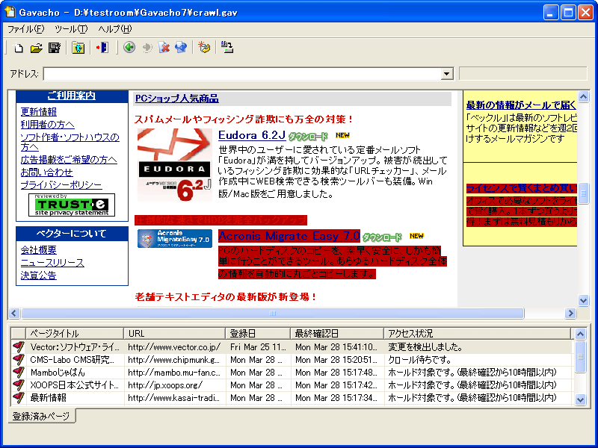
Task: Open the ニュースリリース link
Action: 52,263
